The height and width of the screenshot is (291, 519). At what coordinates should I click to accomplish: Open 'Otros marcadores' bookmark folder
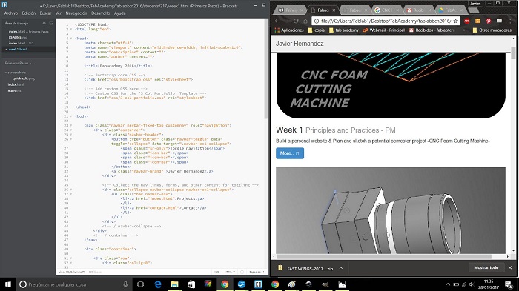492,30
